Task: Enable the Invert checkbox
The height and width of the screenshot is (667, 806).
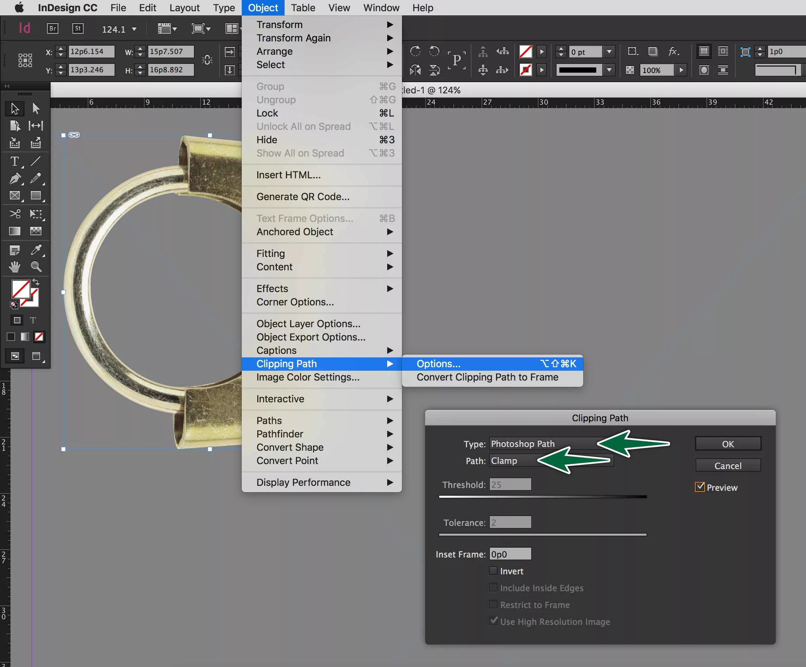Action: coord(493,571)
